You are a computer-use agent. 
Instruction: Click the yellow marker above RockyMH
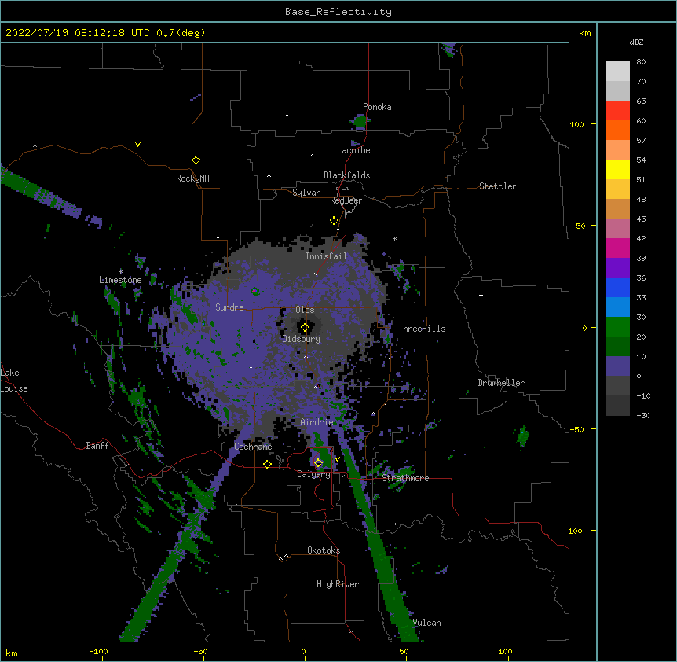click(196, 160)
